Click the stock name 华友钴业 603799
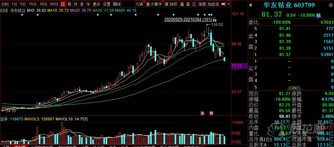This screenshot has width=334, height=147. [x=289, y=5]
